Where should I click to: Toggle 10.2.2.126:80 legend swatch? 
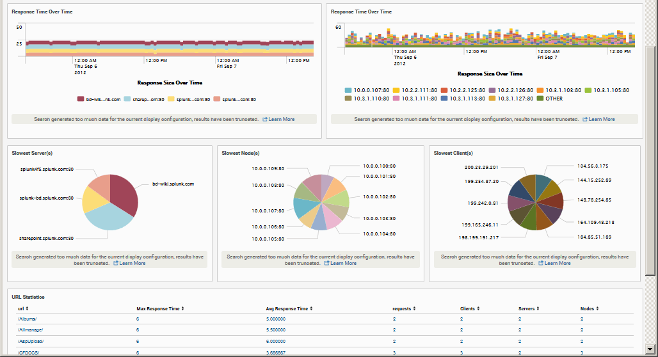(492, 90)
